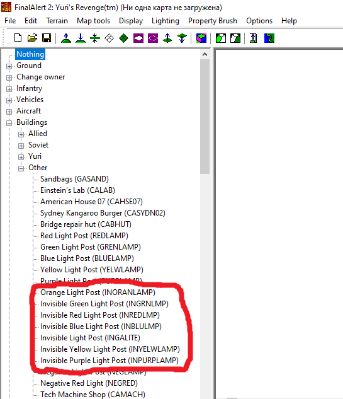Image resolution: width=343 pixels, height=399 pixels.
Task: Select the Nothing tree item
Action: [30, 54]
